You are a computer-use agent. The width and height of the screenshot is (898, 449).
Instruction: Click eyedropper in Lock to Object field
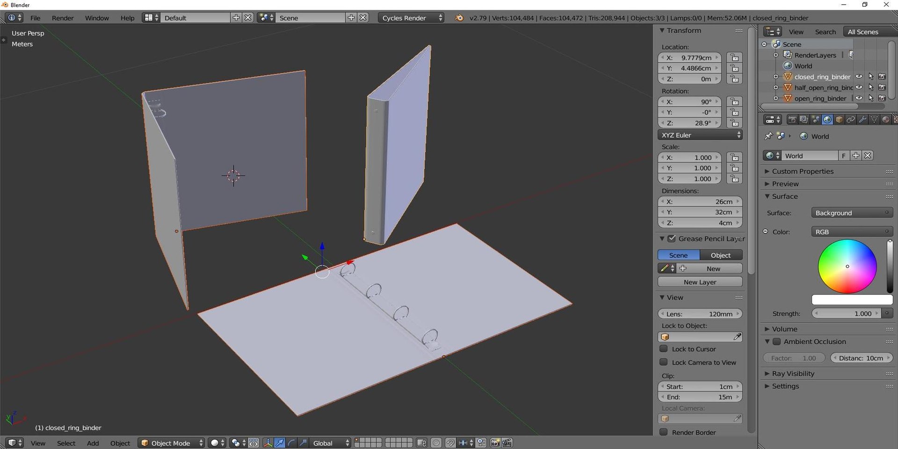[x=737, y=337]
